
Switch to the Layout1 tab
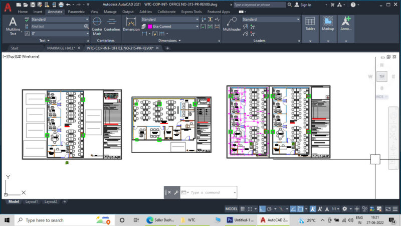pyautogui.click(x=32, y=202)
